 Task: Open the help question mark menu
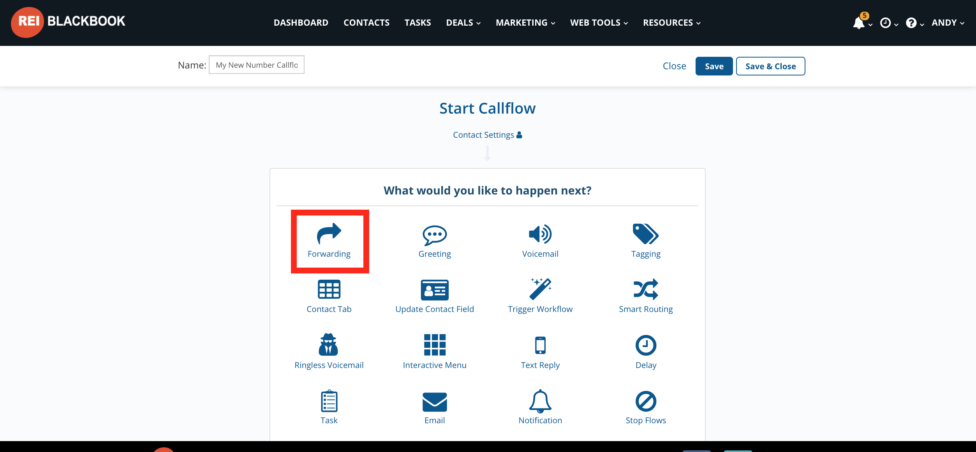[x=911, y=23]
